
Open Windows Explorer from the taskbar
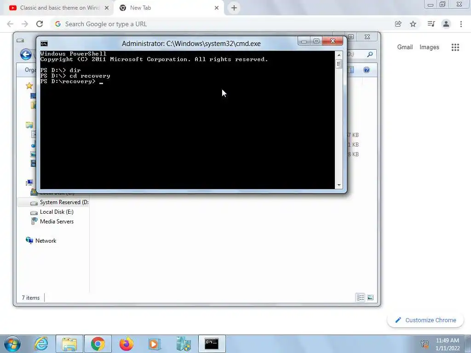(x=69, y=344)
